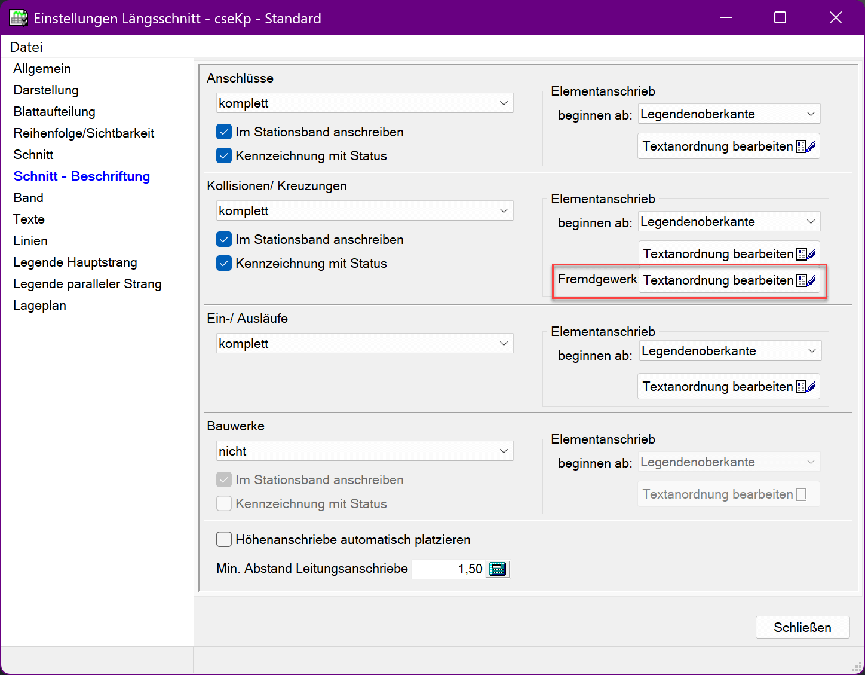
Task: Enable 'Höhenanschriebe automatisch platzieren'
Action: pyautogui.click(x=224, y=540)
